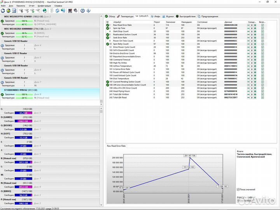
Task: Open the Отчёт menu
Action: (x=31, y=6)
